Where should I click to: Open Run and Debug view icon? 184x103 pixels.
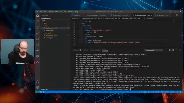point(38,33)
